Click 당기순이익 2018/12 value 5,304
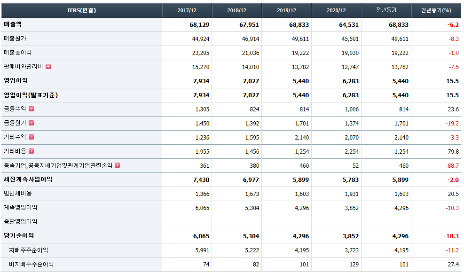This screenshot has width=464, height=273. 251,236
